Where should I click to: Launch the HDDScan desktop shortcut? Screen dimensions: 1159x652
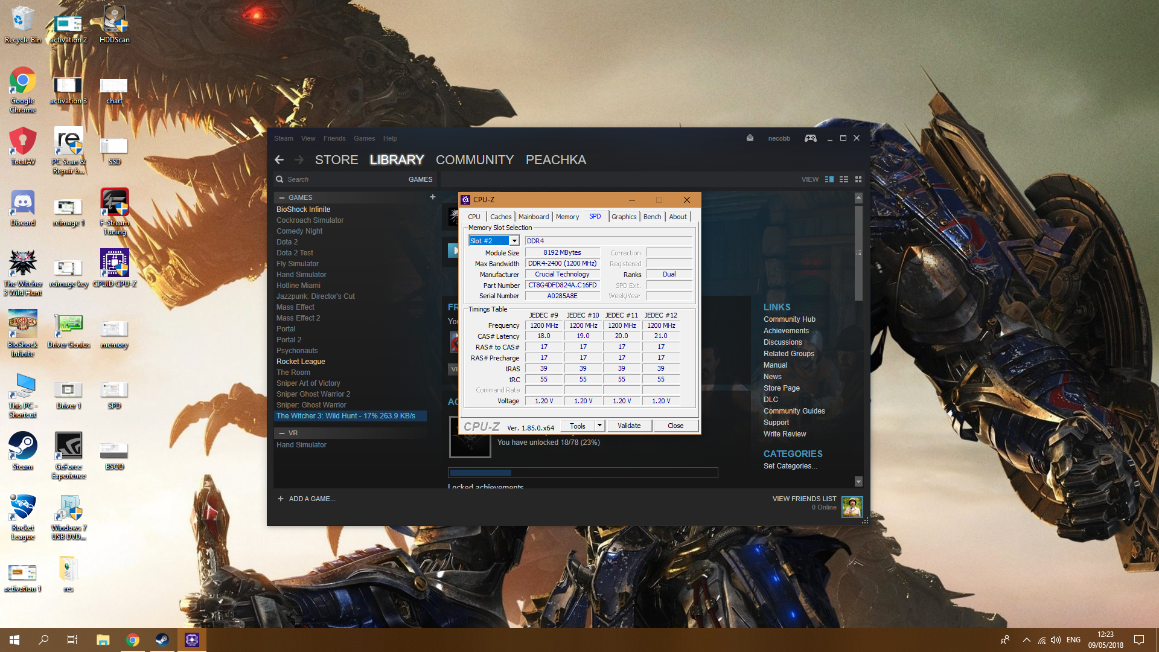[115, 24]
